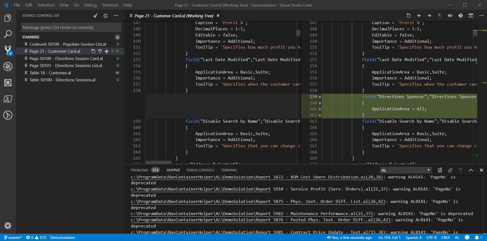This screenshot has height=241, width=487.
Task: Open the Help menu
Action: click(128, 5)
